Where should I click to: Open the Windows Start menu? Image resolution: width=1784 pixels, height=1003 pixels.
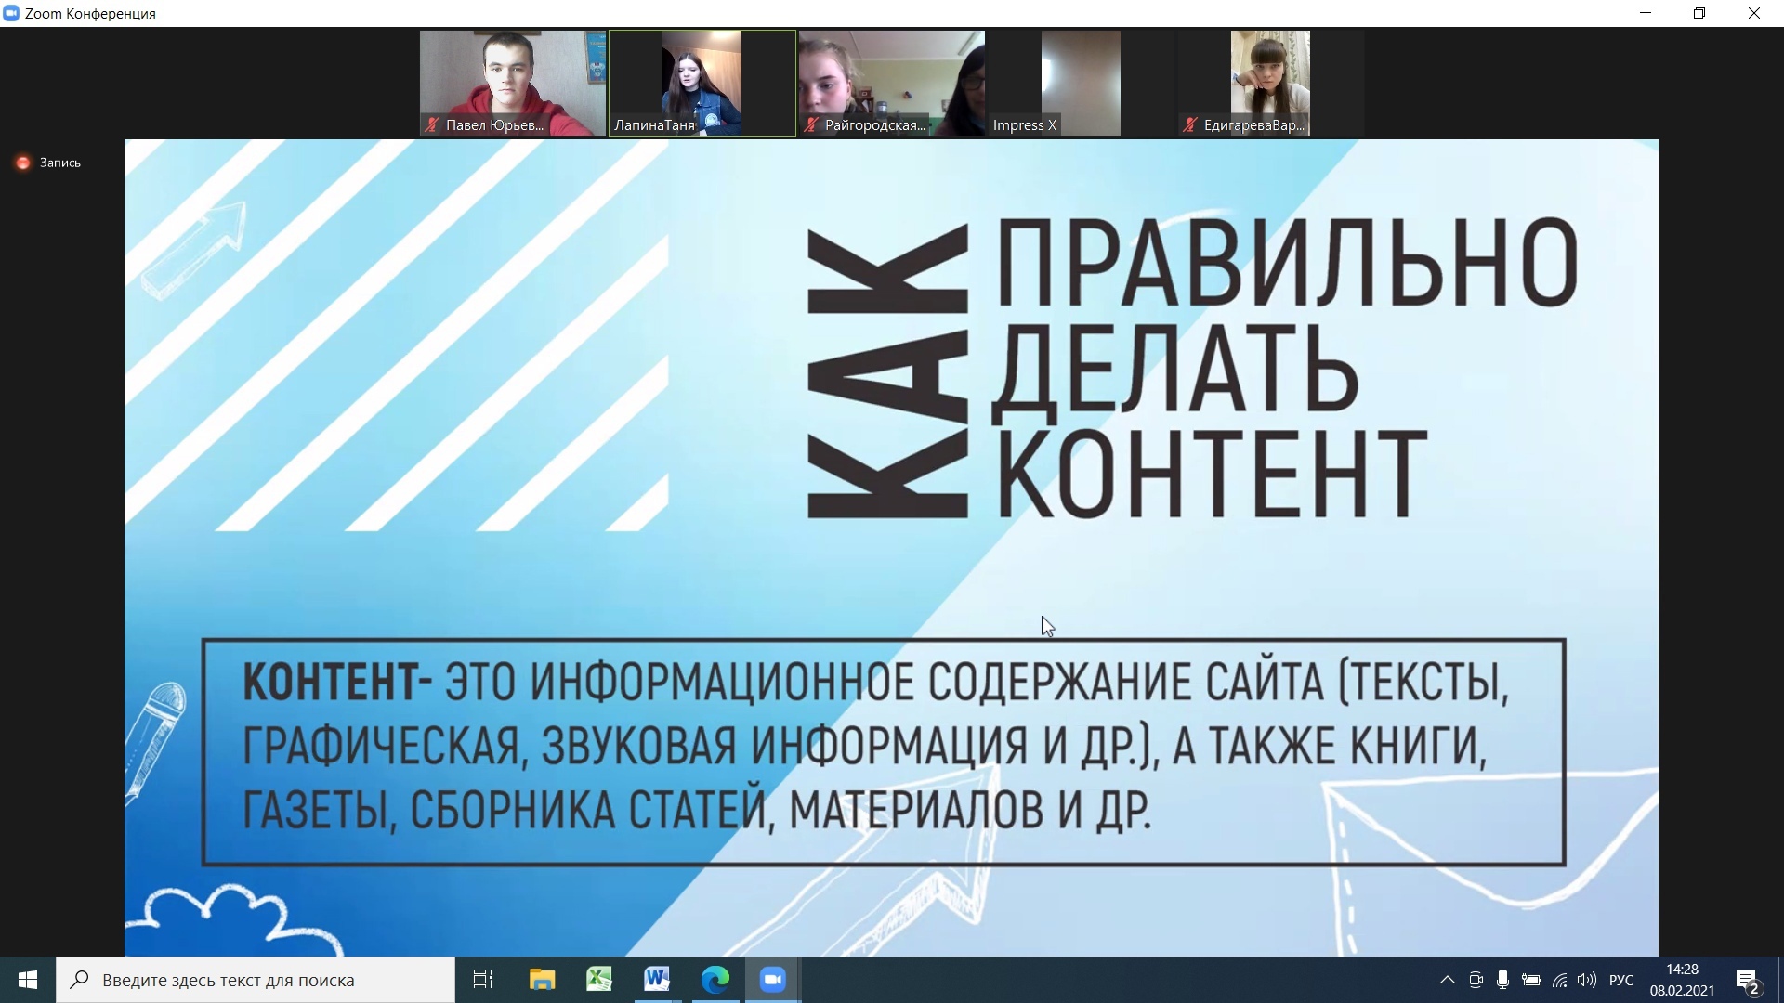(x=28, y=980)
